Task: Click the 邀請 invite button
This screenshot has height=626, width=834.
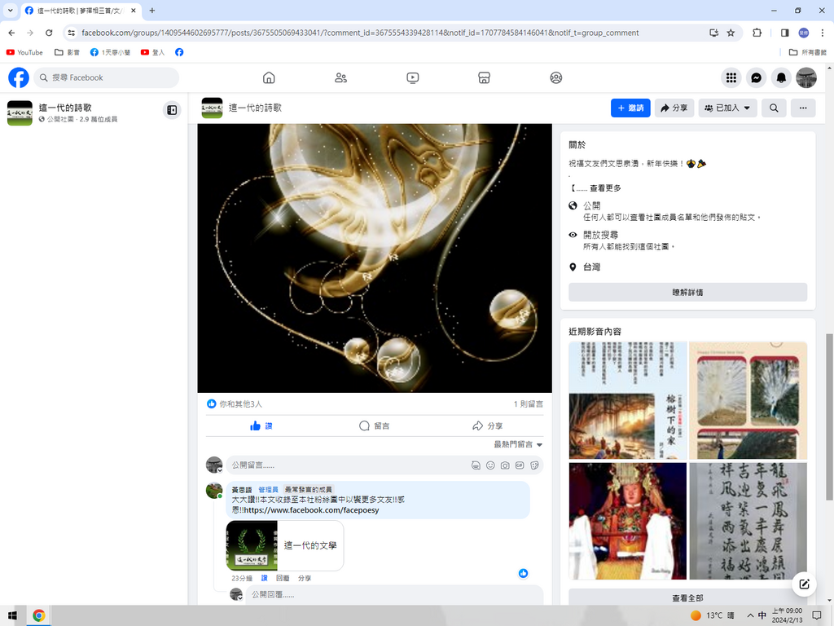Action: (x=630, y=108)
